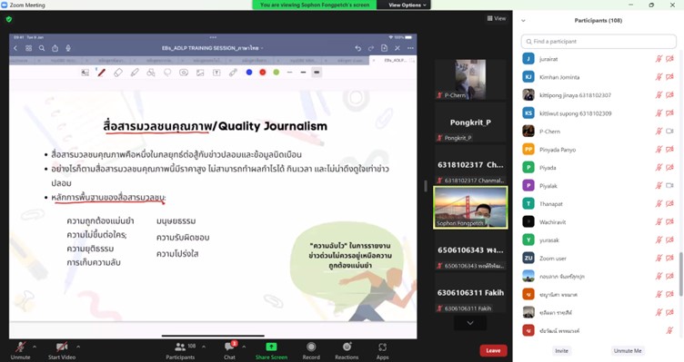
Task: Open the View menu at top right
Action: [497, 19]
